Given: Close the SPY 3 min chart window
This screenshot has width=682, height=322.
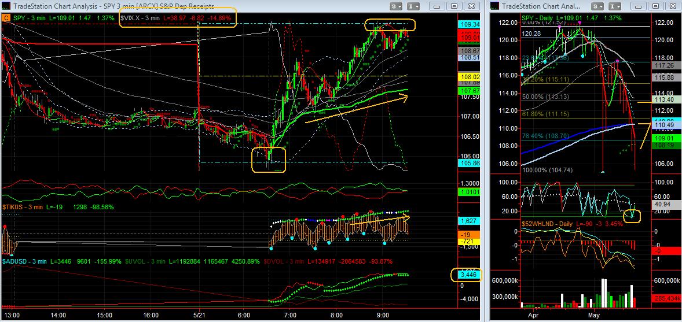Looking at the screenshot, I should 471,6.
